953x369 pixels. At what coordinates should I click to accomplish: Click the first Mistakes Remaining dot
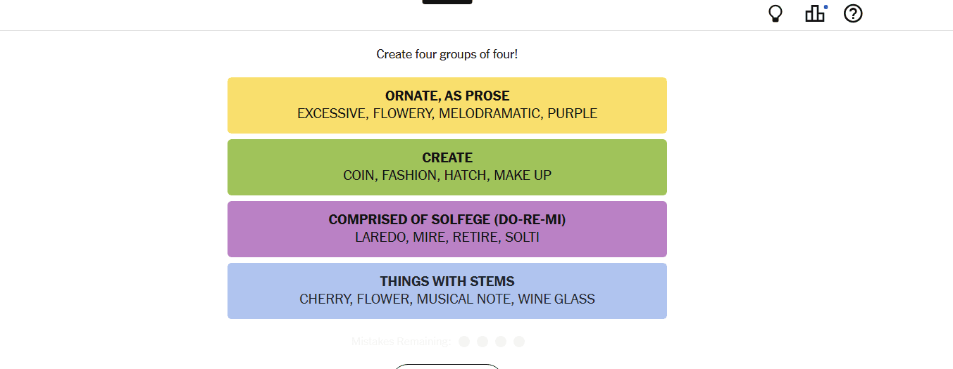[464, 342]
